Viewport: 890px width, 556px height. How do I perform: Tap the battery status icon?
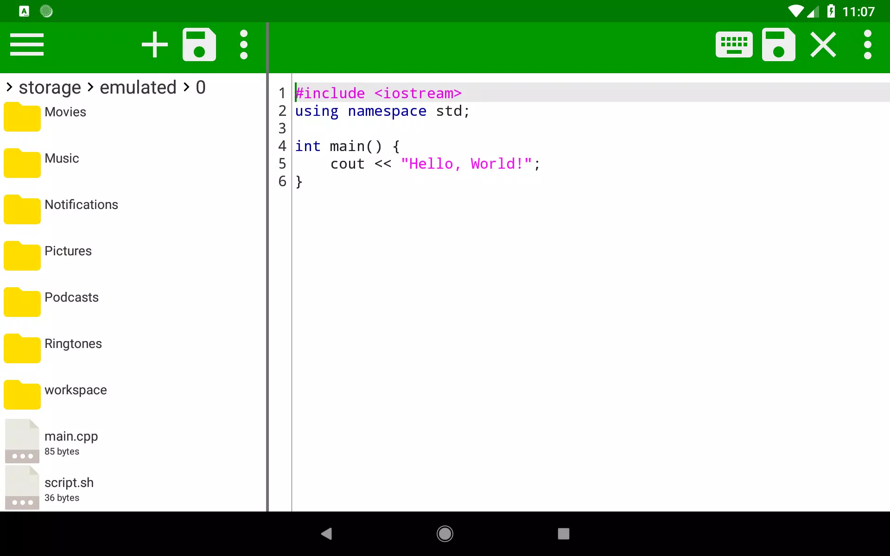[x=831, y=11]
